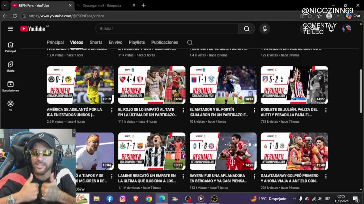Reload the current page
The width and height of the screenshot is (364, 204).
coord(15,16)
